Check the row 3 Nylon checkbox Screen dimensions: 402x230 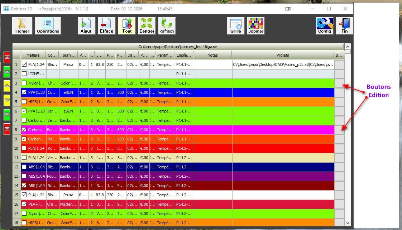point(24,83)
